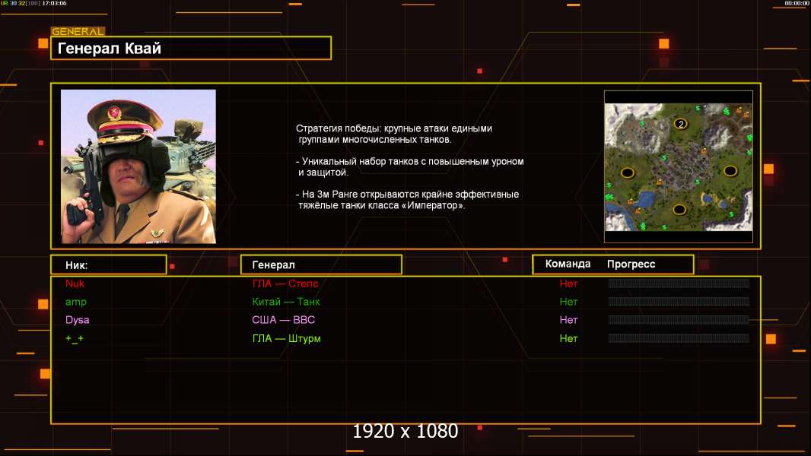Viewport: 811px width, 456px height.
Task: Click the 'Нет' team value for Dysa
Action: tap(568, 320)
